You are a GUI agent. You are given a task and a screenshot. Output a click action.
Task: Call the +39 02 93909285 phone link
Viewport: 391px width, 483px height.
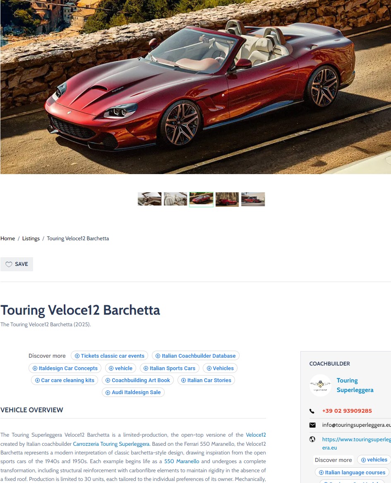[x=347, y=411]
